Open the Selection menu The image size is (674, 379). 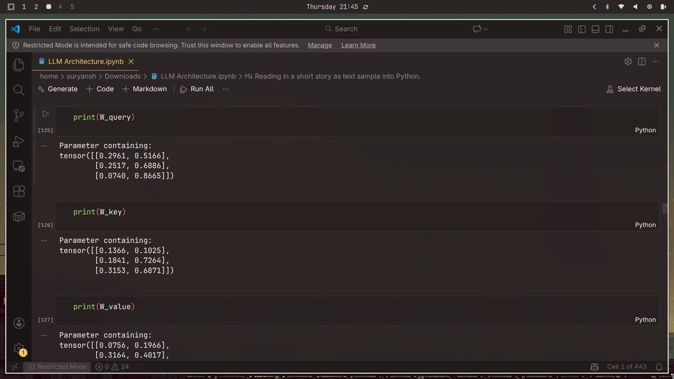(84, 29)
